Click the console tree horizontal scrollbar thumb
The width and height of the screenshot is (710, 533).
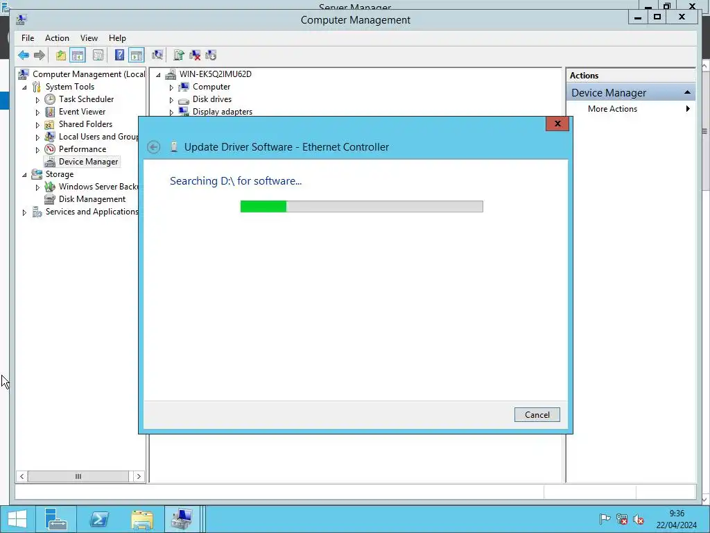pyautogui.click(x=78, y=476)
